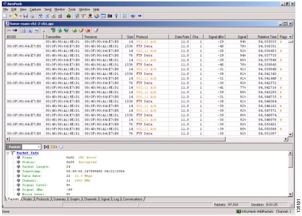Select packet row with time 04.042716
This screenshot has height=216, width=302.
(x=147, y=87)
